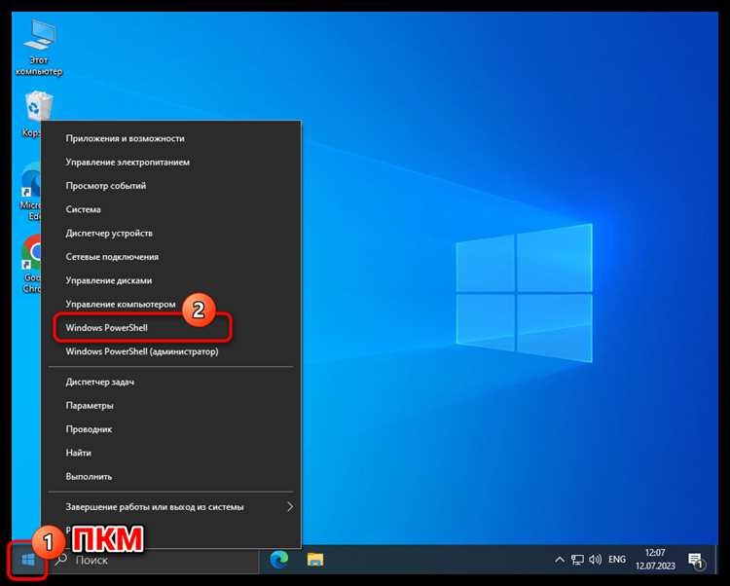
Task: Choose Найти in the context menu
Action: tap(171, 453)
